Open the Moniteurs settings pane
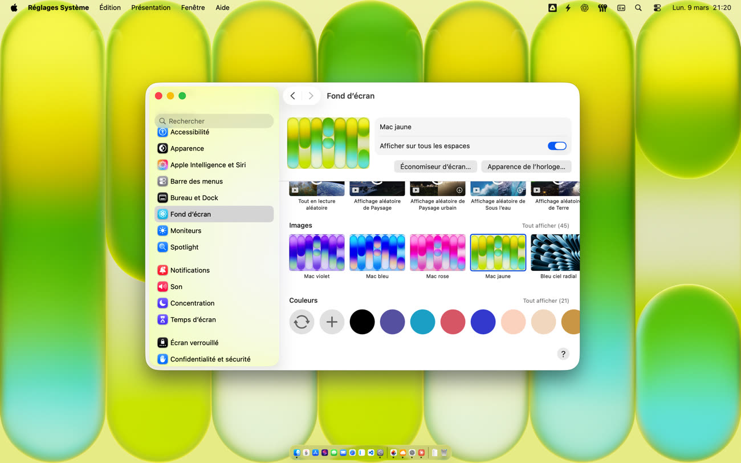Screen dimensions: 741x463 tap(185, 231)
